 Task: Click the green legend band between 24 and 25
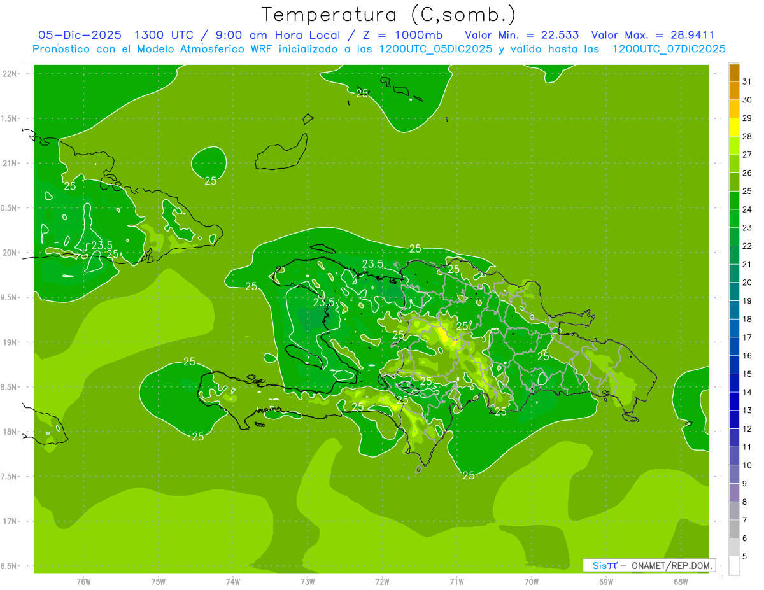tap(734, 200)
